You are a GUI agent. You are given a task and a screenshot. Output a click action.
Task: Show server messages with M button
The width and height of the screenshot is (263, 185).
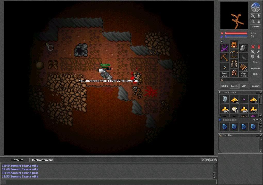207,160
